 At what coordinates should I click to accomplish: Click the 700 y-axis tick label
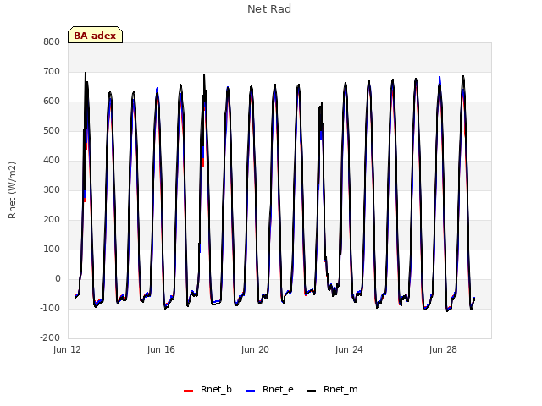click(52, 72)
